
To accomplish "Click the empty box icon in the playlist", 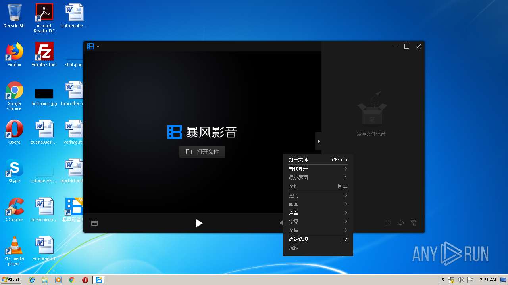I will click(x=372, y=108).
